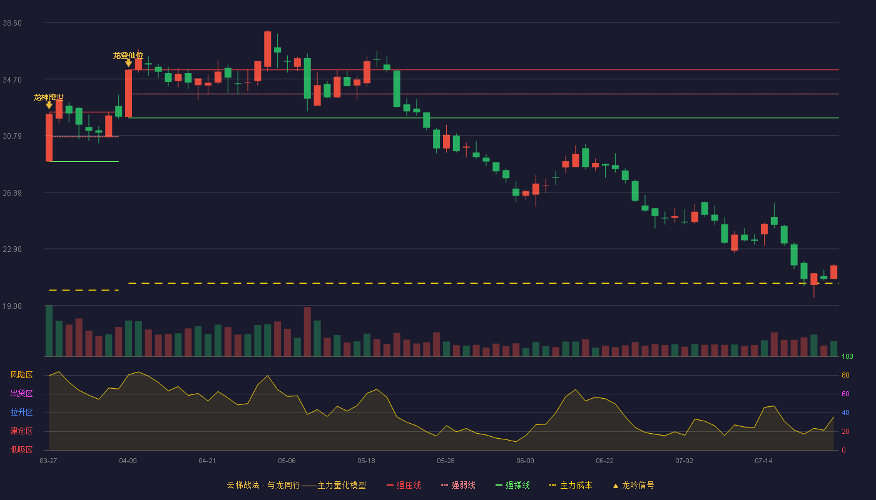Select the 龙登仙位 annotation label
The image size is (876, 500).
(128, 55)
